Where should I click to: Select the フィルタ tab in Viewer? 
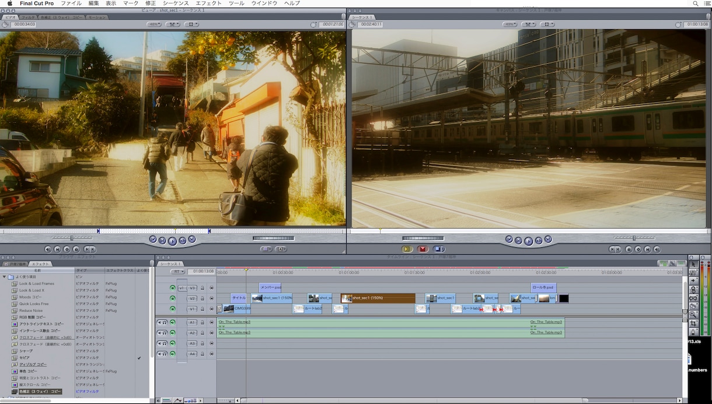pos(29,17)
